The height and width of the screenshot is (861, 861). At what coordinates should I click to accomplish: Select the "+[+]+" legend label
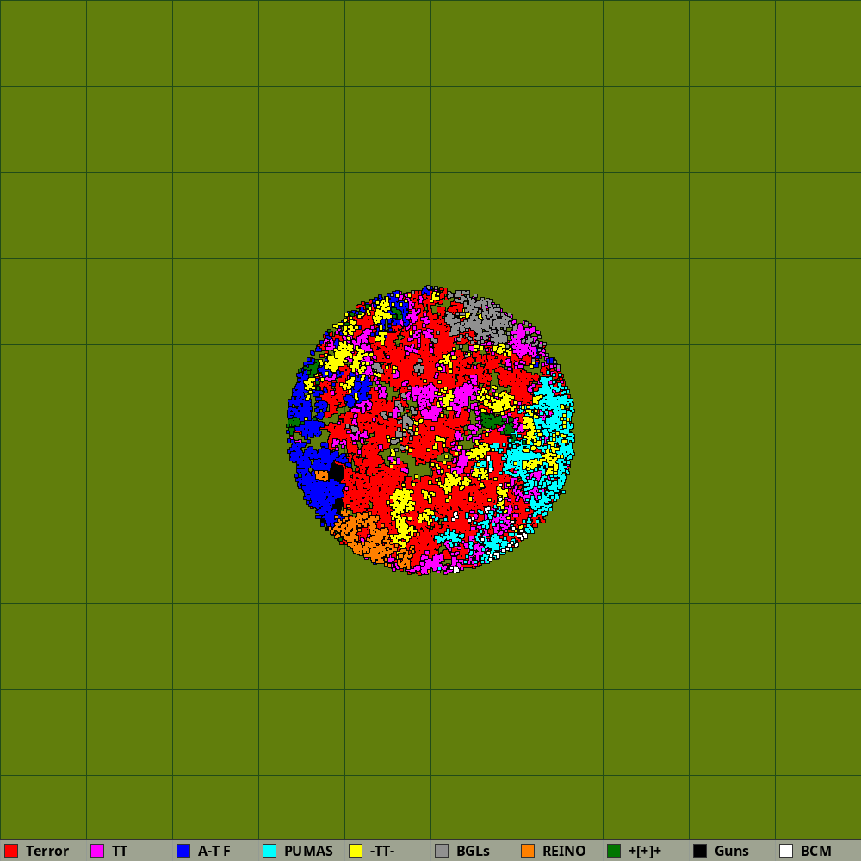(x=645, y=852)
